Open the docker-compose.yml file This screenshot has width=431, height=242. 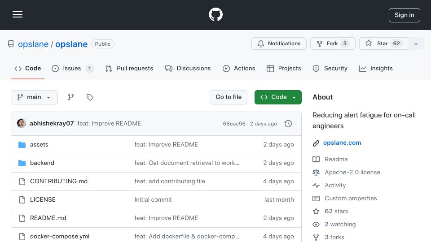click(x=60, y=237)
